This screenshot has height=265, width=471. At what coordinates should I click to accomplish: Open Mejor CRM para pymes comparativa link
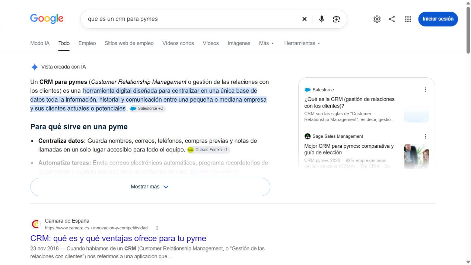click(349, 149)
